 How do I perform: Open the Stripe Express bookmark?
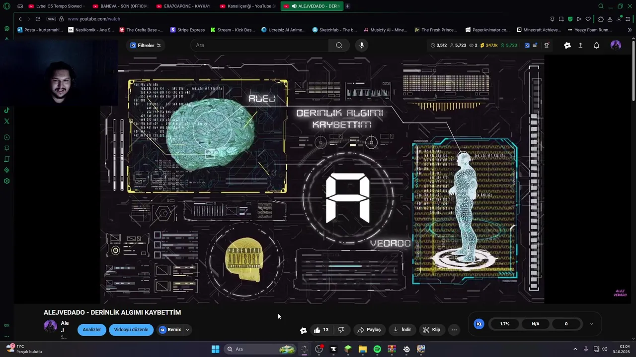(x=187, y=30)
